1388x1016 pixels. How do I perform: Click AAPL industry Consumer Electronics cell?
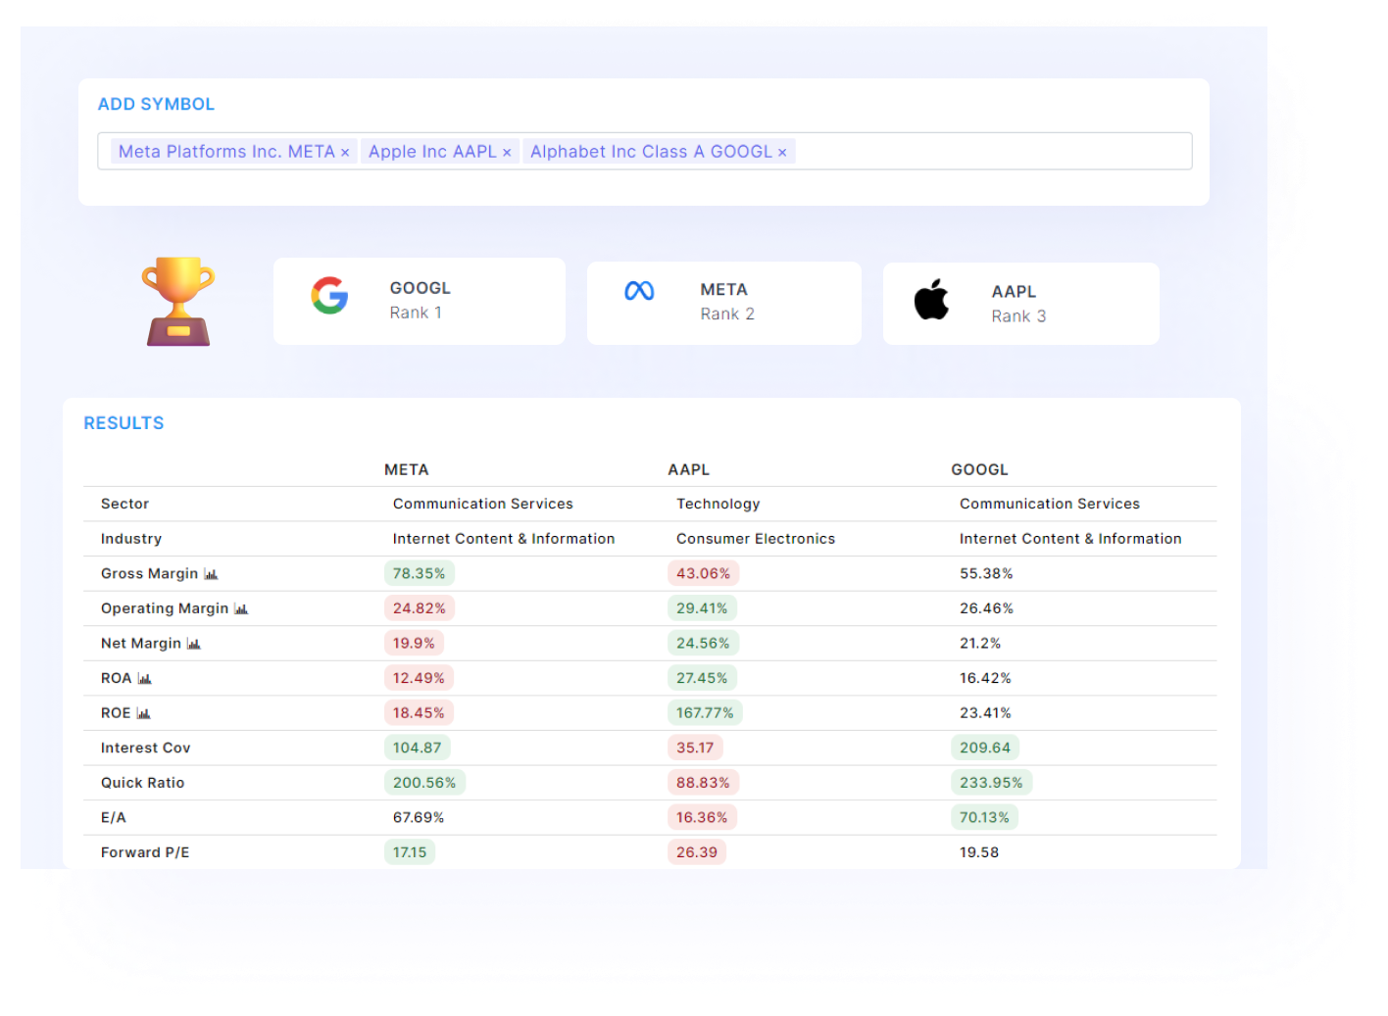[x=756, y=539]
